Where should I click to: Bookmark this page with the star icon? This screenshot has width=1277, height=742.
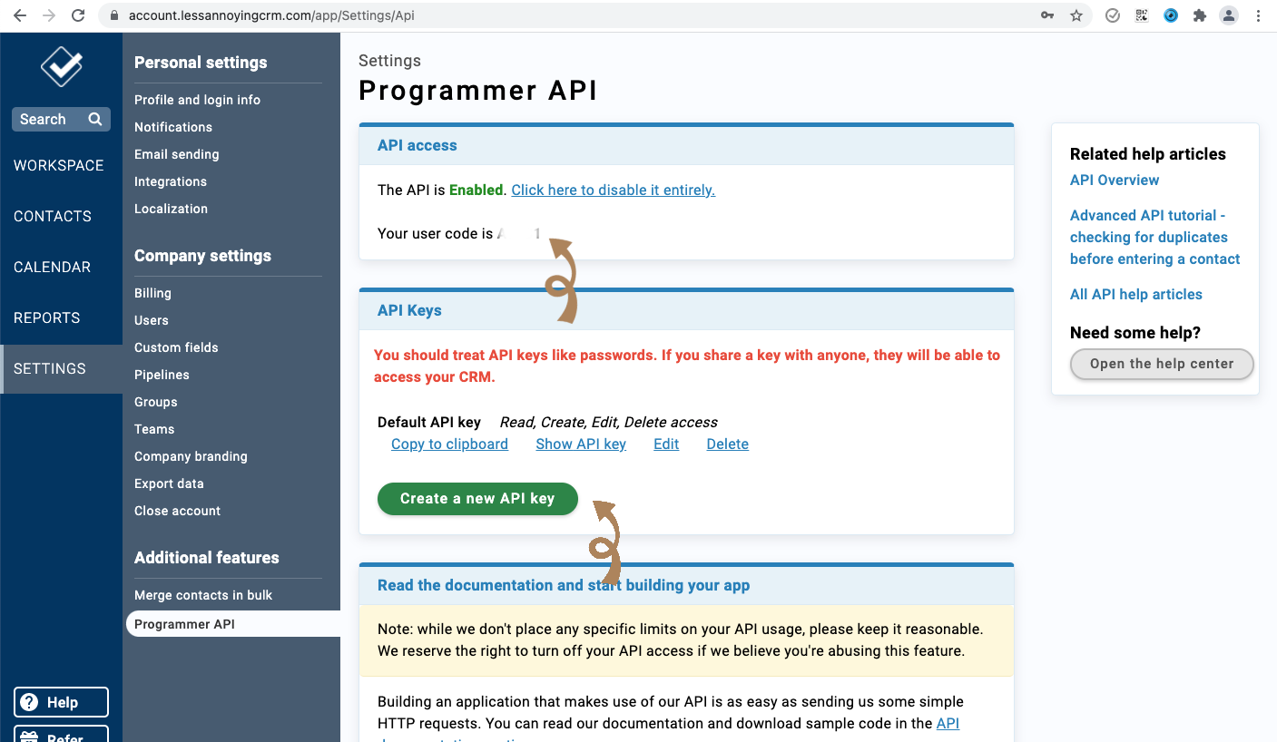point(1076,15)
